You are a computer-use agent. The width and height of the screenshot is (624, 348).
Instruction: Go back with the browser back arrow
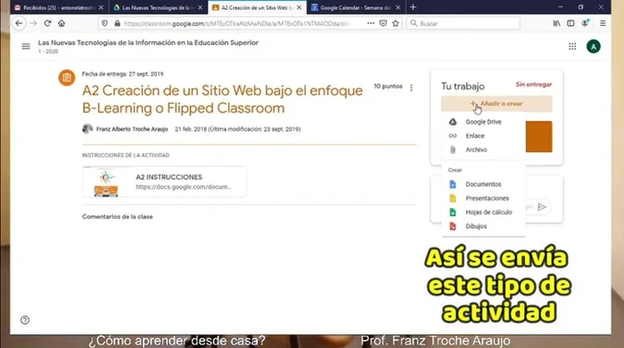19,23
